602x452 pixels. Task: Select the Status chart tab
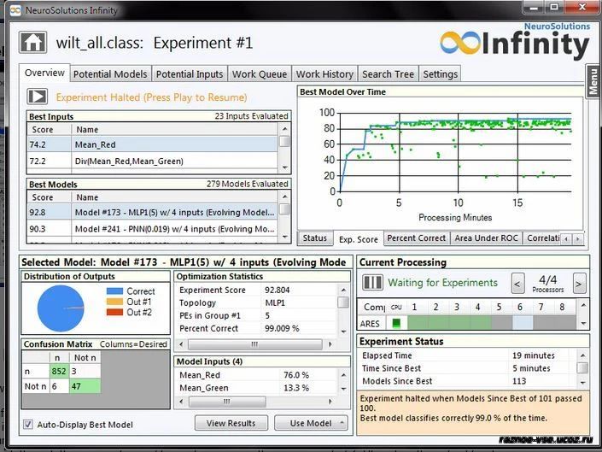click(x=314, y=238)
